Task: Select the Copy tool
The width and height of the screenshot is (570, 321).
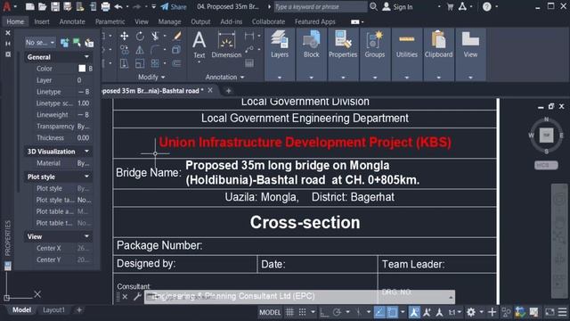Action: pyautogui.click(x=125, y=50)
